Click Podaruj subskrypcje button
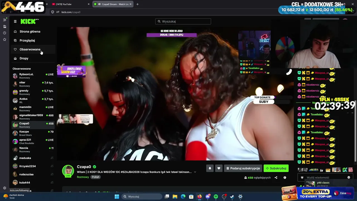 243,168
